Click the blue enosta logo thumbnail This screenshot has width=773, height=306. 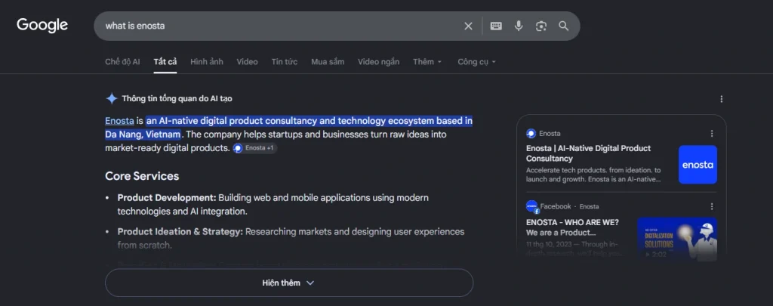(x=698, y=165)
